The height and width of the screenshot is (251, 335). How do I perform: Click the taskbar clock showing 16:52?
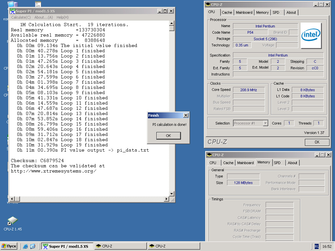327,246
